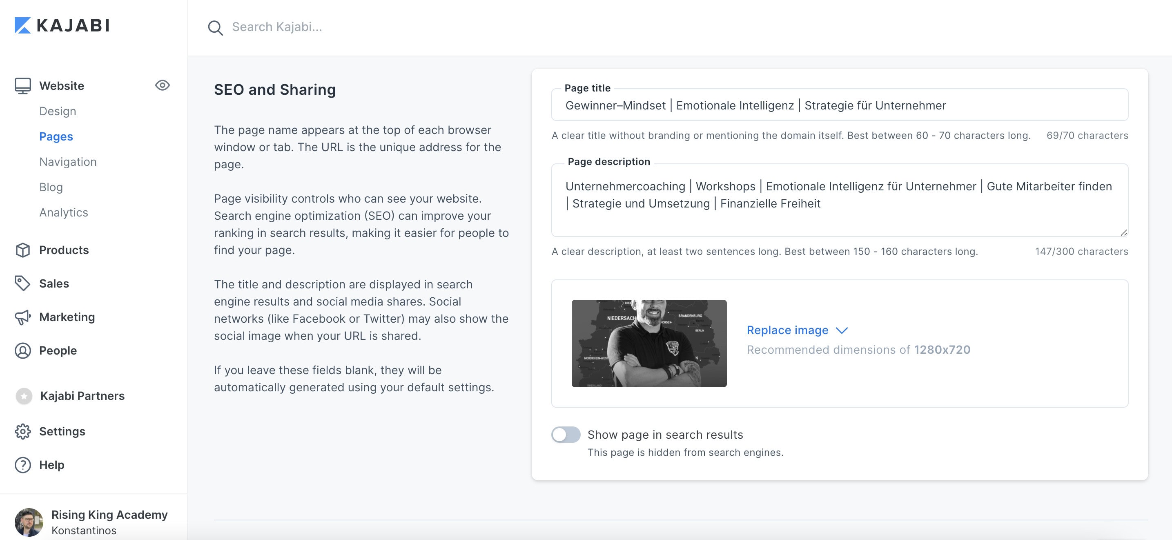Toggle the website preview eye icon

pyautogui.click(x=163, y=85)
